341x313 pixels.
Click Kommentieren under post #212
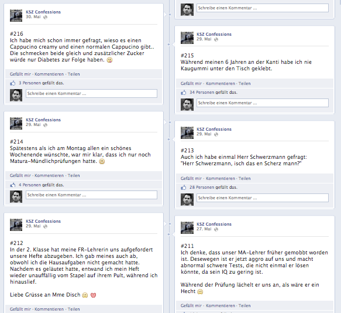pos(49,309)
